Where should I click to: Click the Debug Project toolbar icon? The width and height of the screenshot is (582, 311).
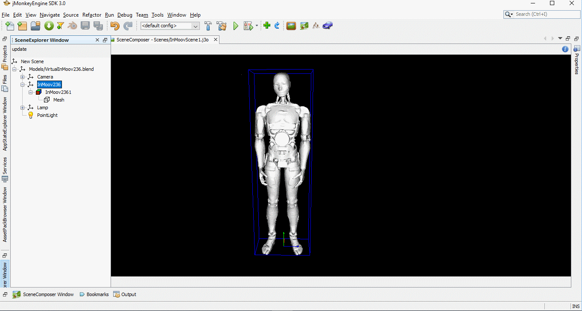click(x=248, y=26)
